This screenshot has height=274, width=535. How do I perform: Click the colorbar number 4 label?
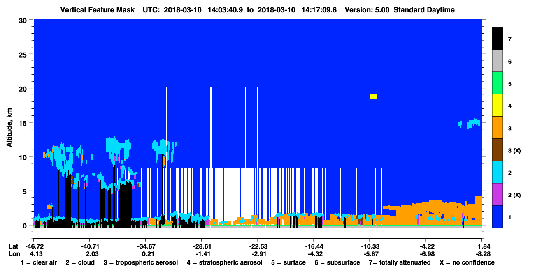[x=510, y=106]
